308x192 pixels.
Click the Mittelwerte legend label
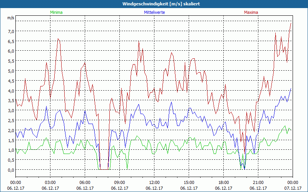pyautogui.click(x=154, y=12)
